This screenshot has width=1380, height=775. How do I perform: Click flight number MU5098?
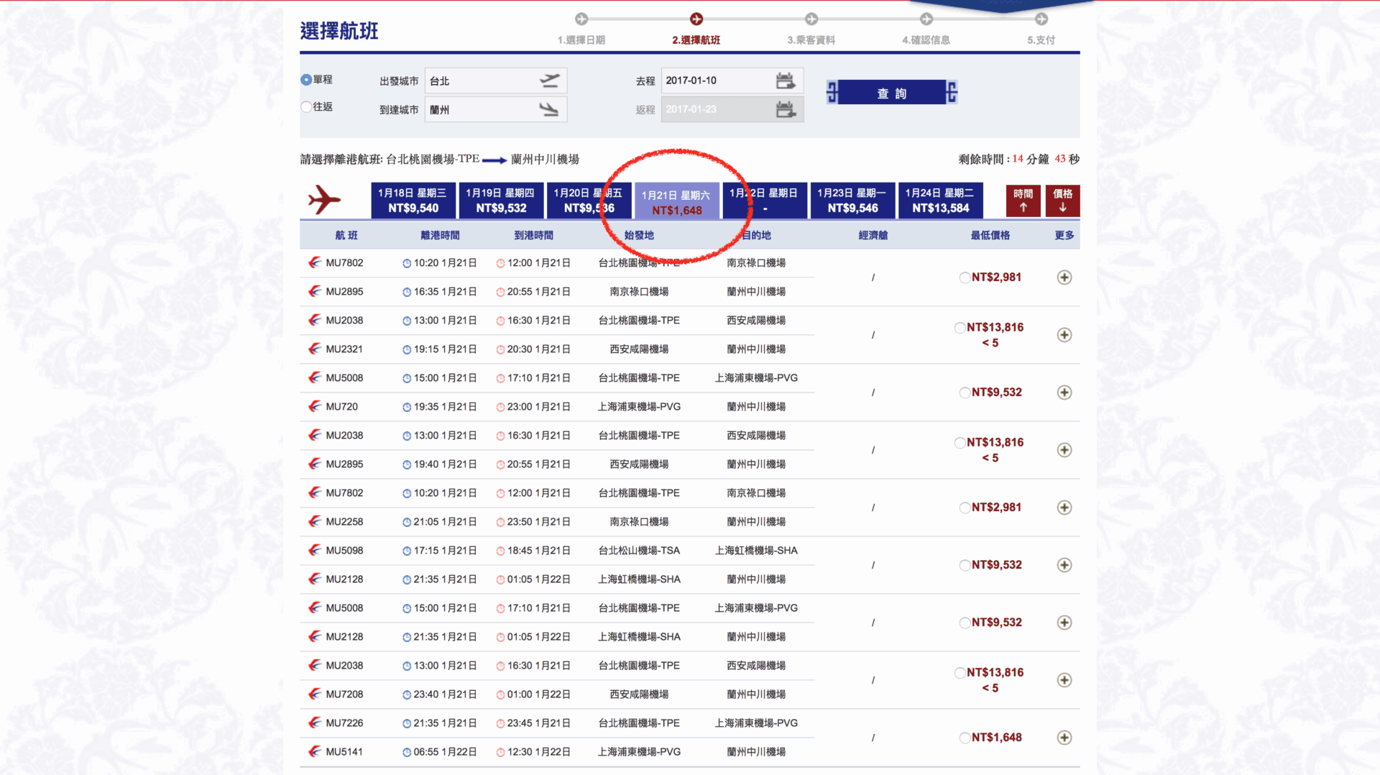(344, 551)
